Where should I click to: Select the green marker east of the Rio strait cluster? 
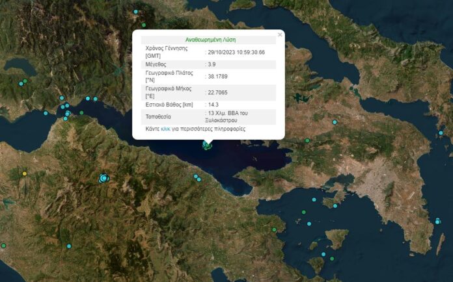(81, 113)
